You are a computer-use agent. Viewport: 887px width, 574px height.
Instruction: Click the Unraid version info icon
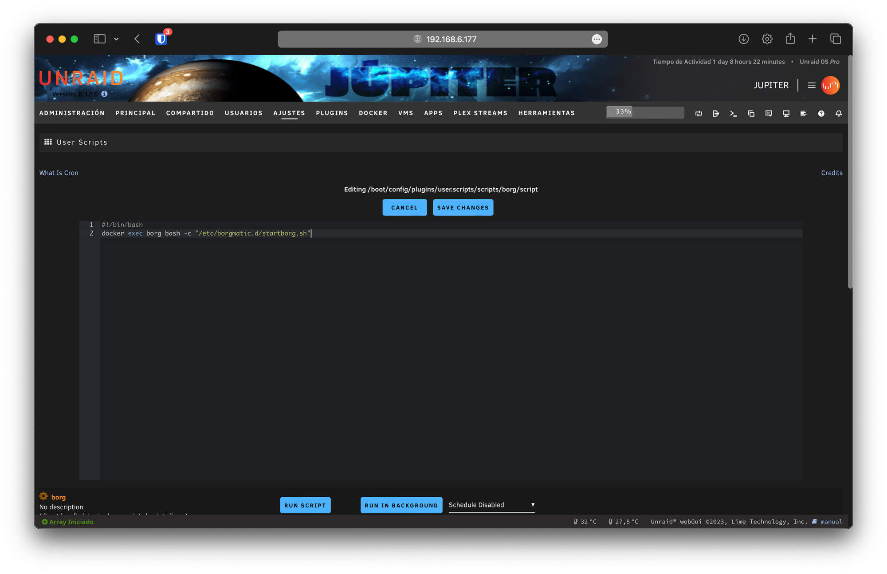[x=104, y=94]
